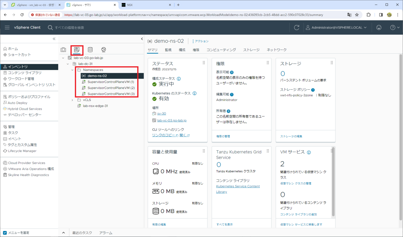
Task: Expand the bottom 最近のタスク panel
Action: pos(64,233)
